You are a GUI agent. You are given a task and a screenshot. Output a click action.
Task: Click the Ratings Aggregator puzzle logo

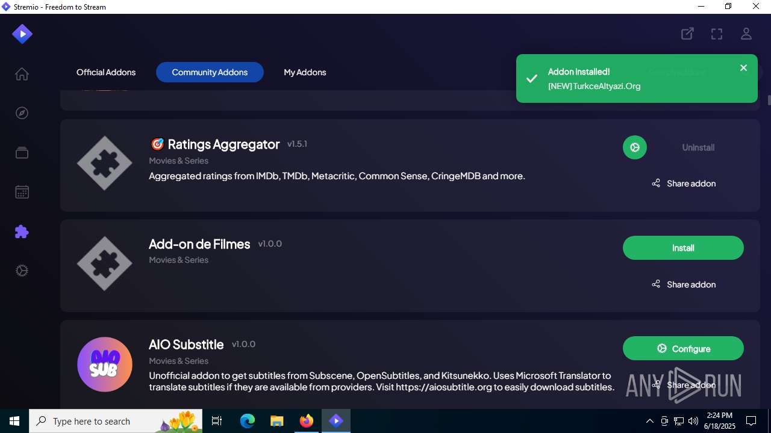pos(105,163)
